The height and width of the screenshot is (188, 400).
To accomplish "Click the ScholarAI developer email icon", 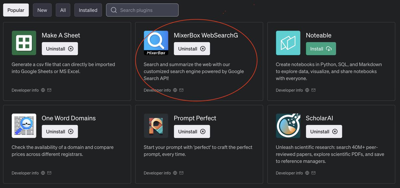I will (x=313, y=173).
